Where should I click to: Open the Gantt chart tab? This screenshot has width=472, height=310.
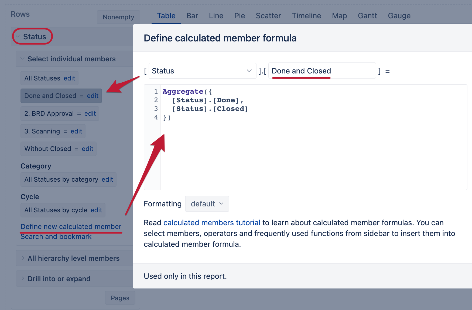coord(367,16)
